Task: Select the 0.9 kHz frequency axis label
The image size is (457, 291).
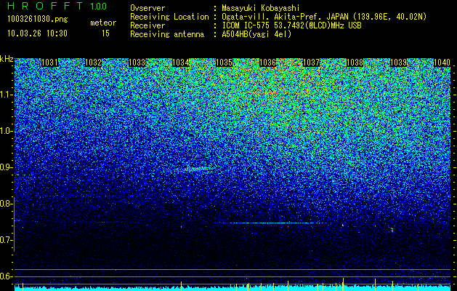Action: click(x=6, y=167)
